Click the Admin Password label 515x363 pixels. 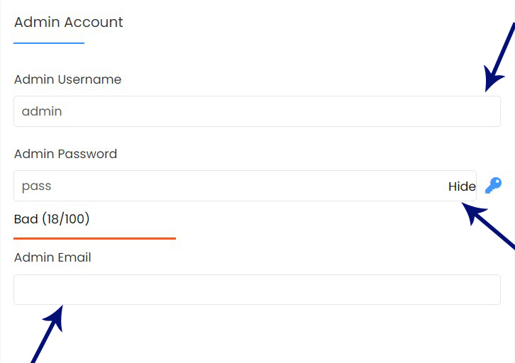[65, 154]
